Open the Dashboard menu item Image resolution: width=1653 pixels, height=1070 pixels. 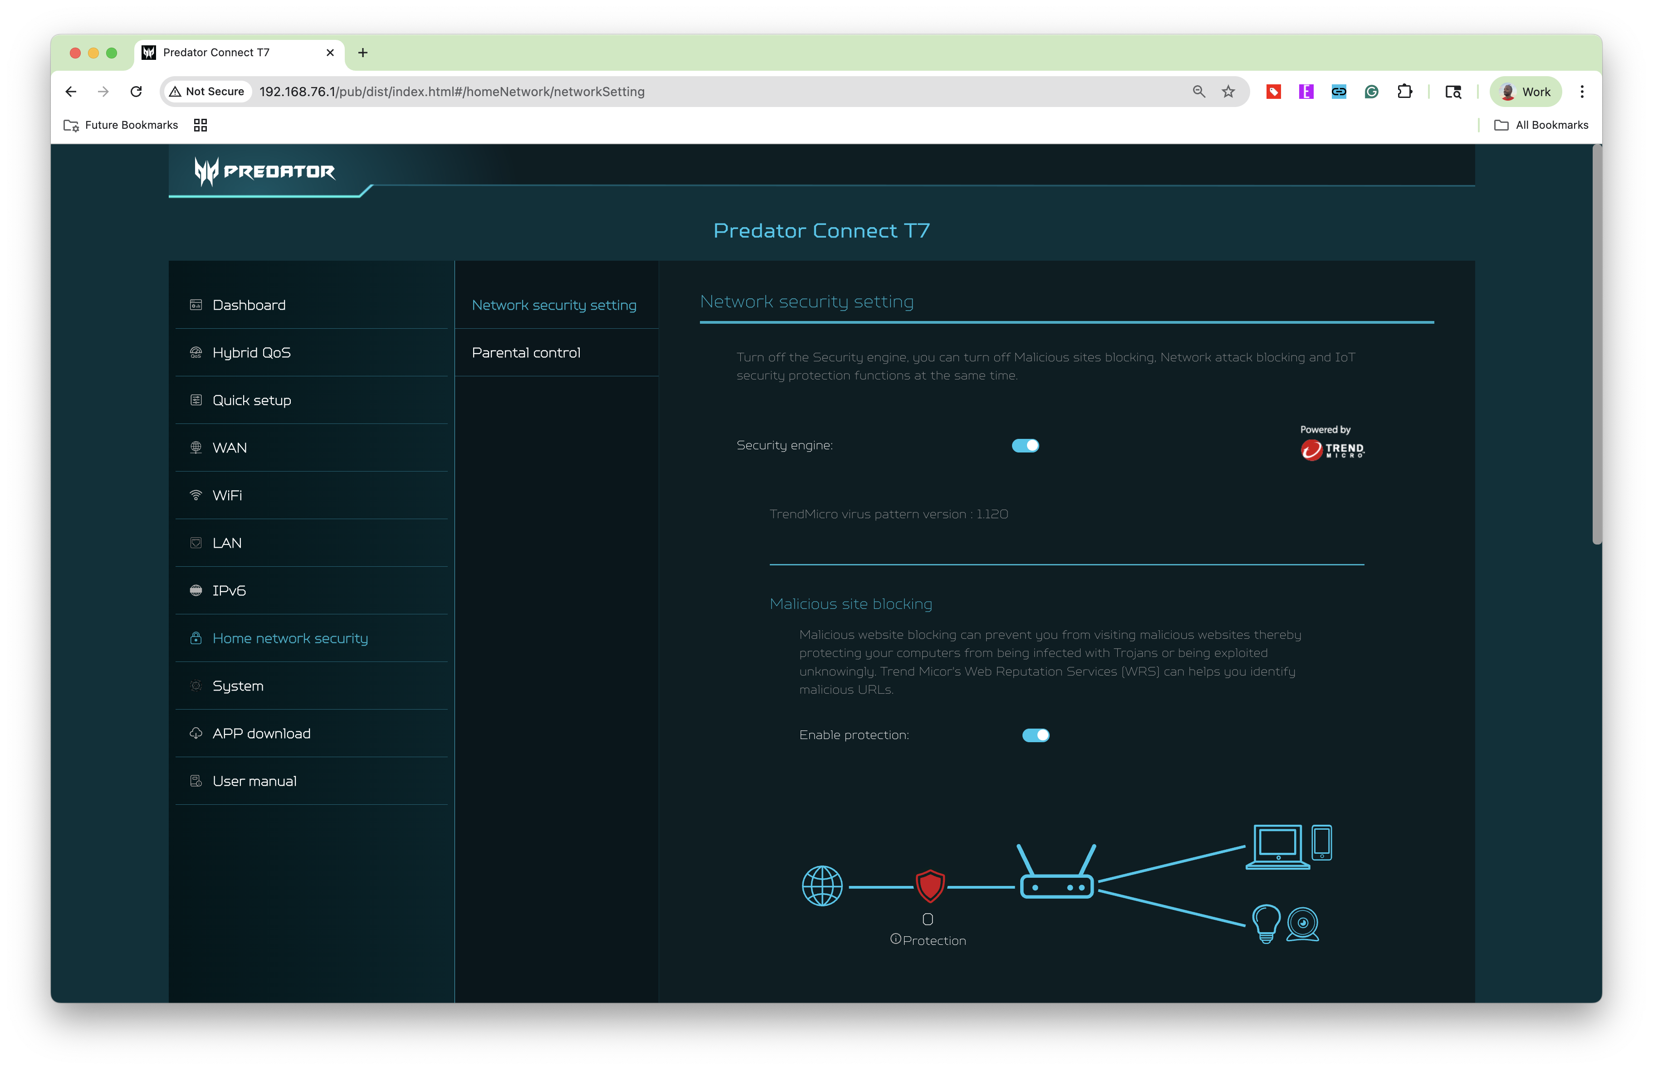pyautogui.click(x=311, y=305)
